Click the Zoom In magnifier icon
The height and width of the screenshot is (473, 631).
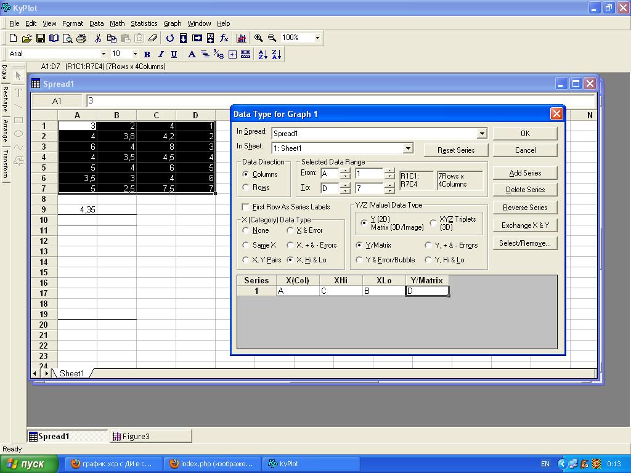[x=259, y=38]
